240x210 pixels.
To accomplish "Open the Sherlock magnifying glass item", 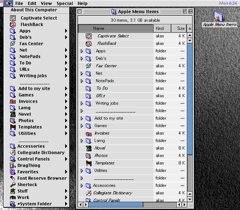I will point(13,185).
